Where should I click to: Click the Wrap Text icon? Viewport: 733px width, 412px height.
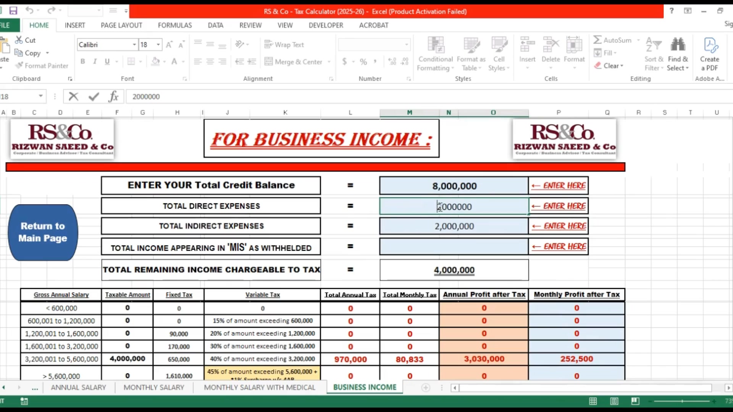[x=268, y=45]
